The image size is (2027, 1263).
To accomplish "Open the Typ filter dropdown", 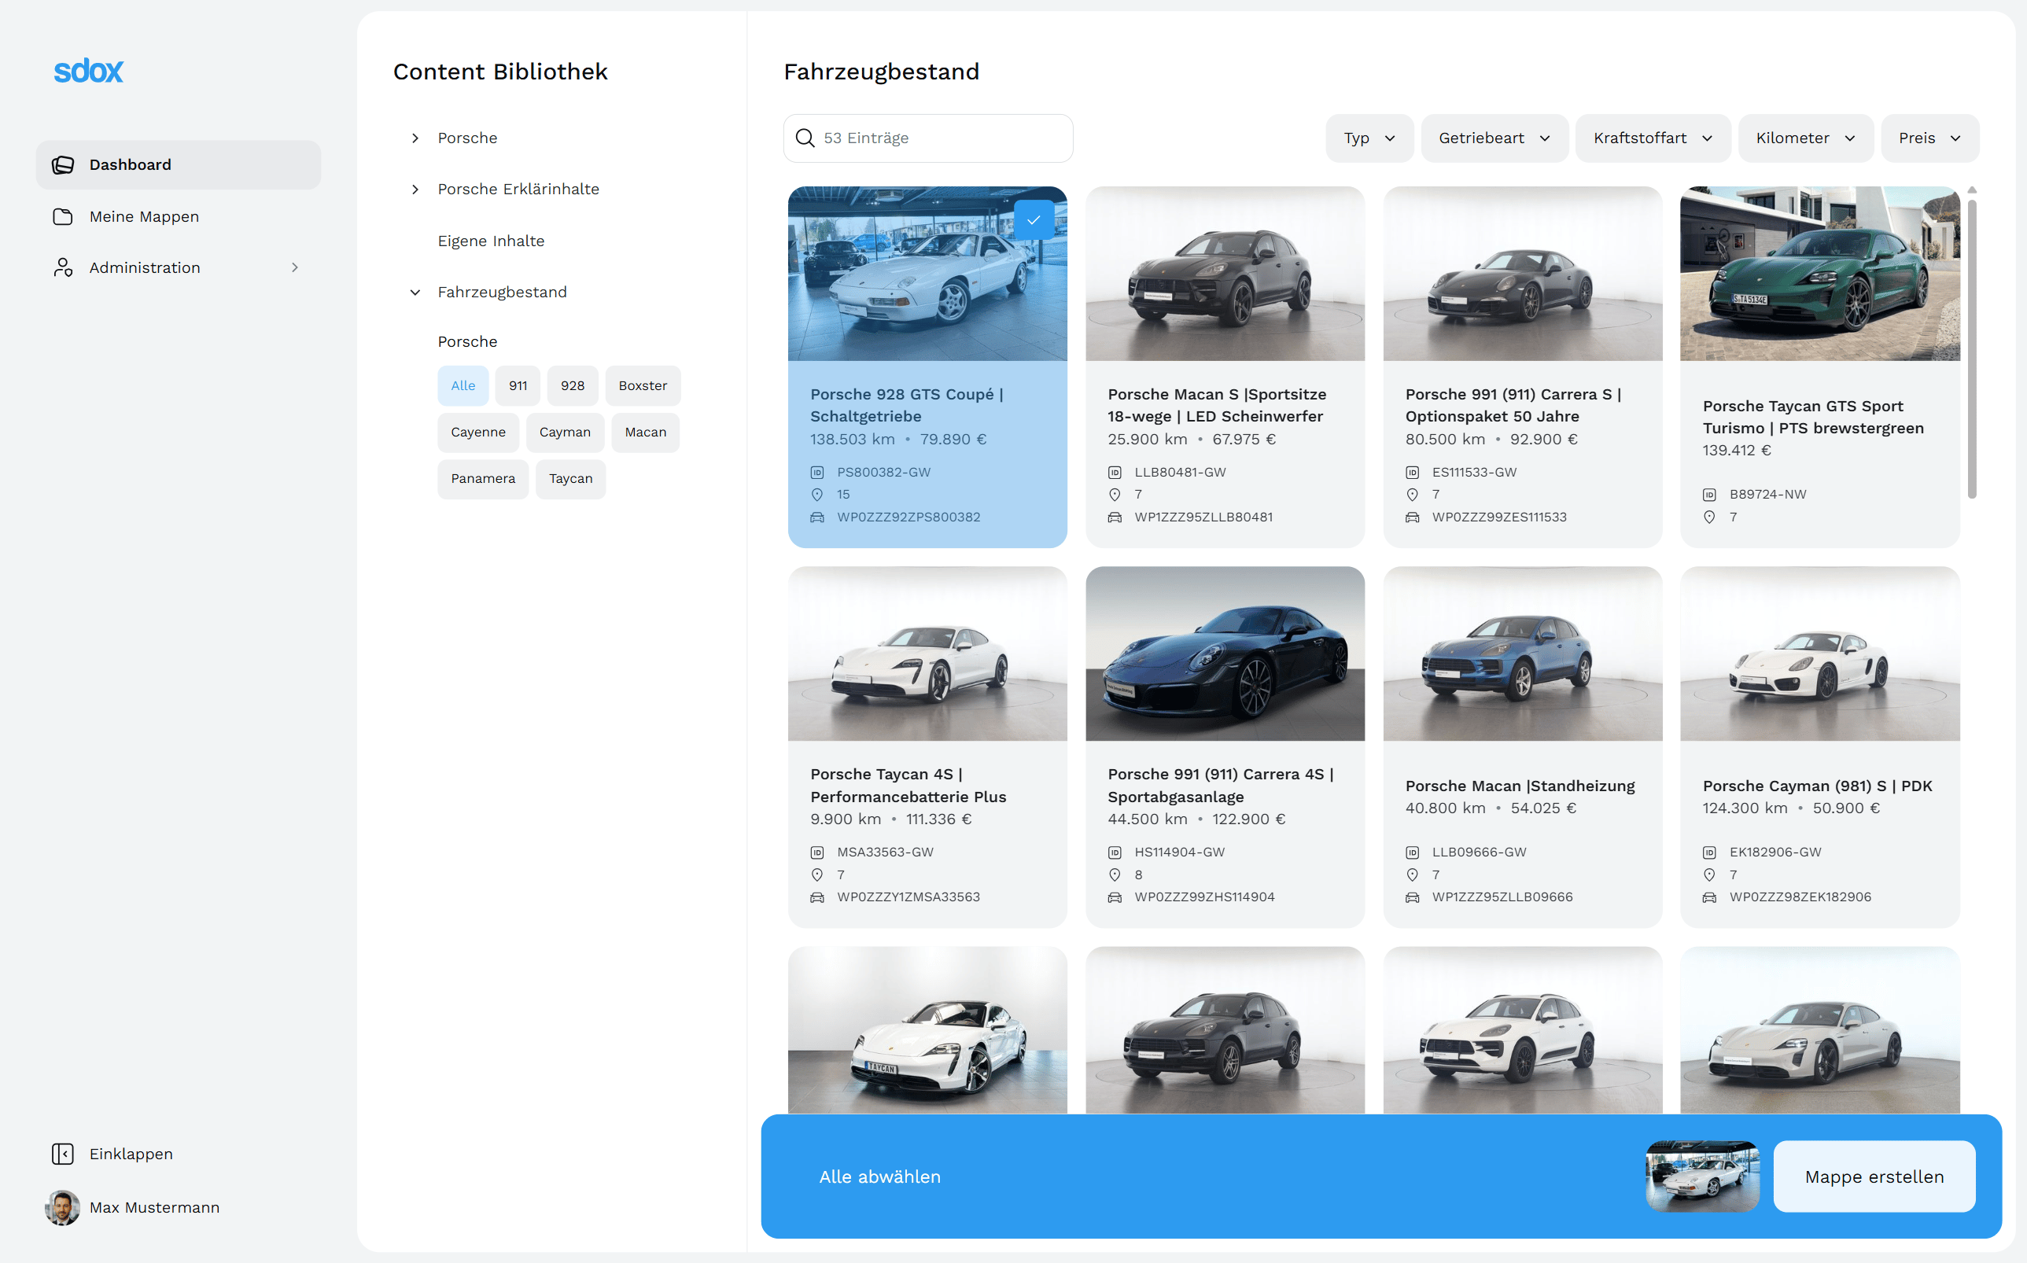I will 1369,138.
